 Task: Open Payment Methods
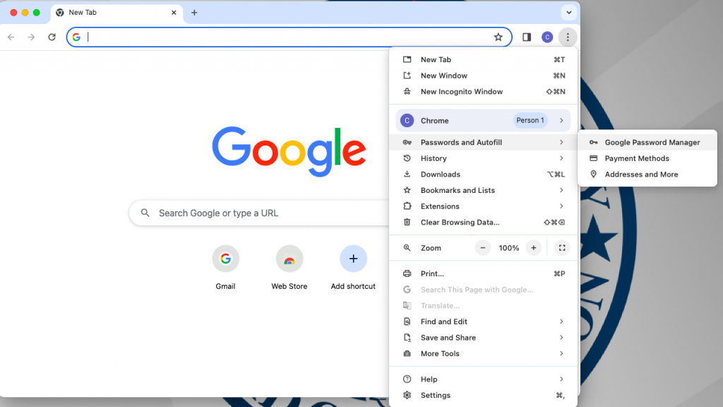click(x=647, y=158)
